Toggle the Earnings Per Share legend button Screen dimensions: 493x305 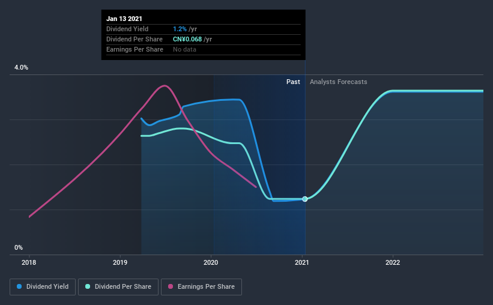coord(201,287)
